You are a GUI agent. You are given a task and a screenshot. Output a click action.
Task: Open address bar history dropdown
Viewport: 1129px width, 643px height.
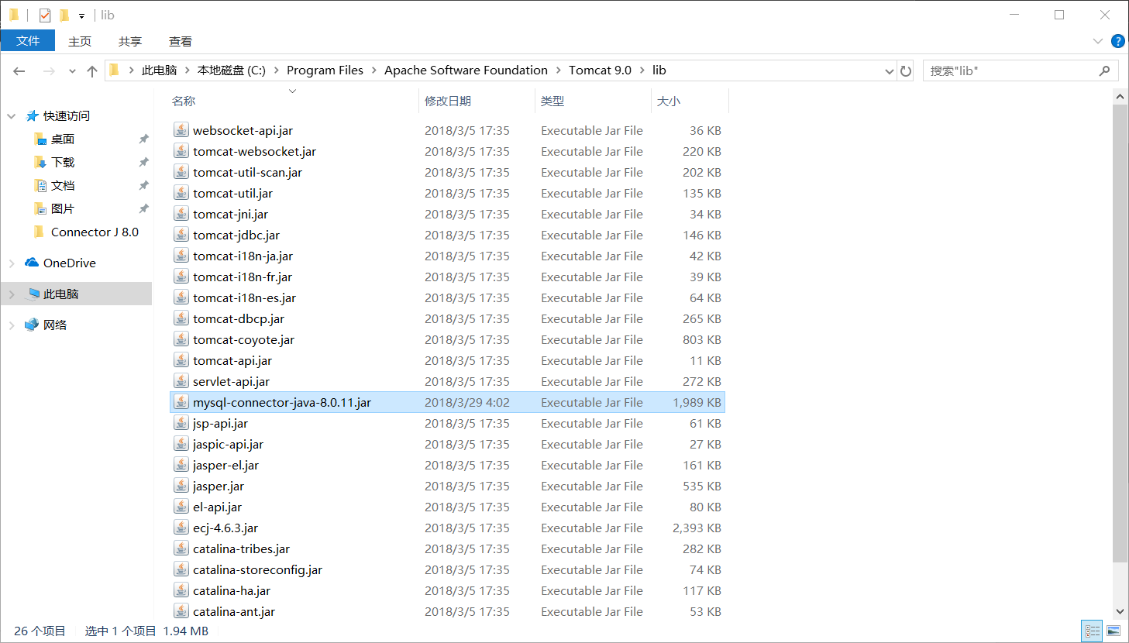[x=889, y=70]
